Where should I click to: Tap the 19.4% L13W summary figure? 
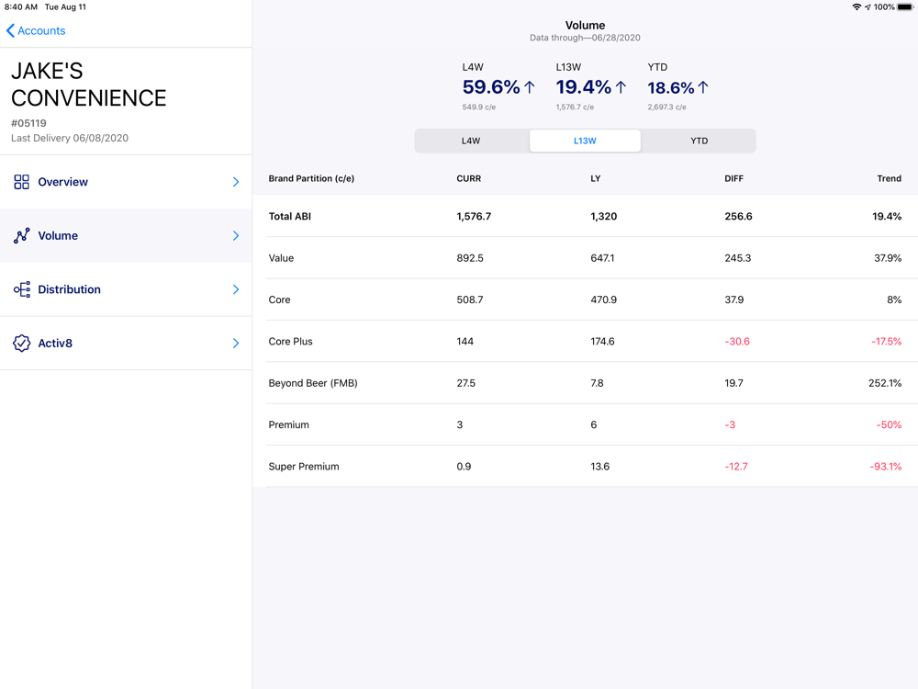click(x=583, y=87)
